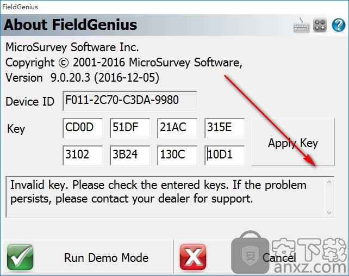Viewport: 349px width, 276px height.
Task: Open the on-screen keyboard icon
Action: [301, 25]
